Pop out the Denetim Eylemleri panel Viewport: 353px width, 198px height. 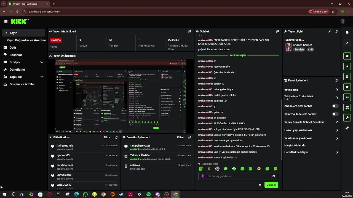pyautogui.click(x=189, y=137)
